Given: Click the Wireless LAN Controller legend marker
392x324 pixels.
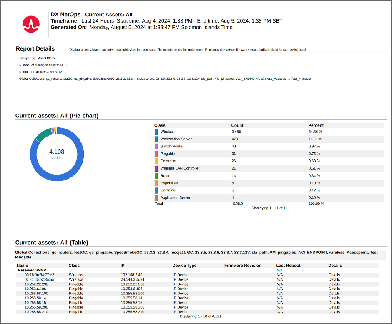Looking at the screenshot, I should tap(156, 168).
